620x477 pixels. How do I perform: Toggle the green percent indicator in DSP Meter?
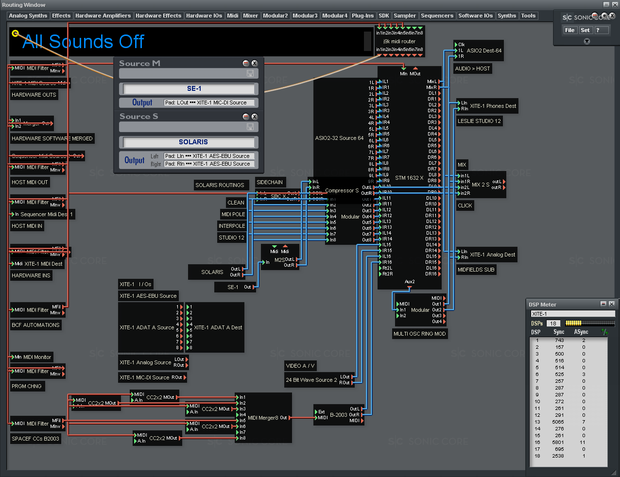click(x=604, y=332)
